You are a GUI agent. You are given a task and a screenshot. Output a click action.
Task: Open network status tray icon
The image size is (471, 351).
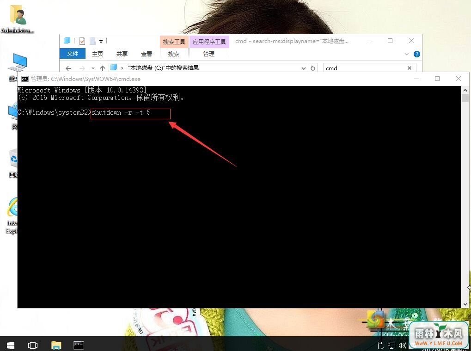click(x=391, y=346)
